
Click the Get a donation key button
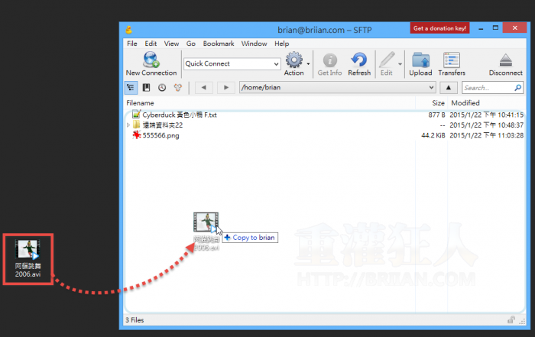(440, 28)
